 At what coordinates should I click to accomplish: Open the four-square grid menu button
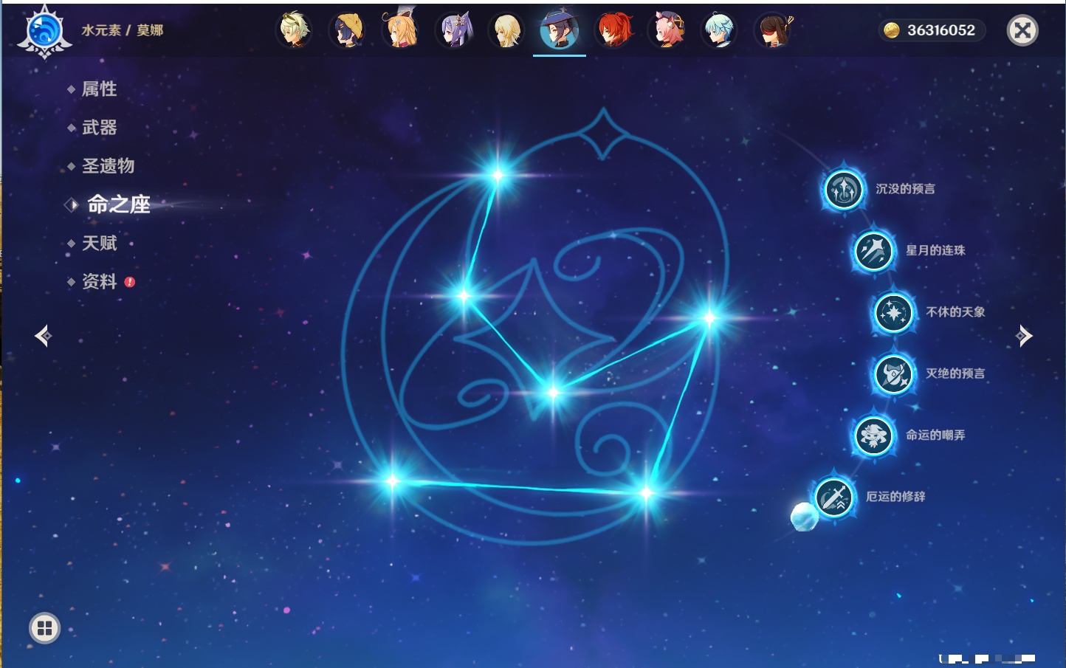point(44,628)
